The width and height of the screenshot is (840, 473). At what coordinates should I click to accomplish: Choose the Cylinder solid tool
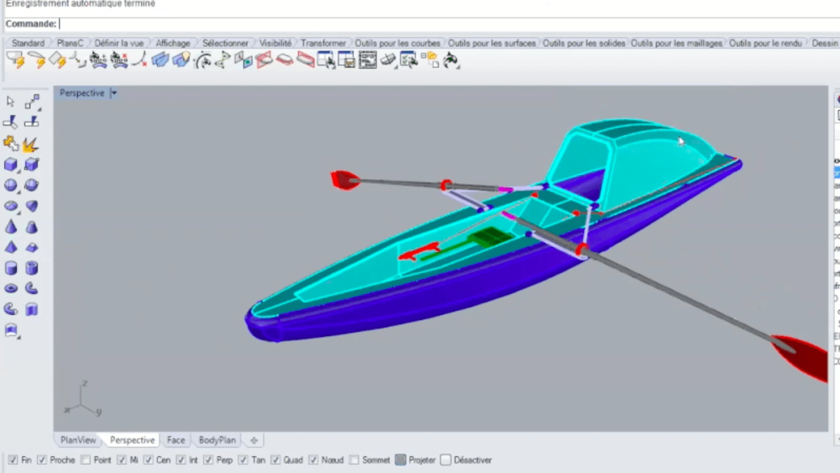pos(11,268)
